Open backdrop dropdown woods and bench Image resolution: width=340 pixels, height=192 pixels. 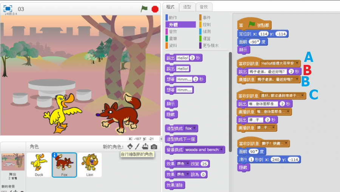(221, 150)
